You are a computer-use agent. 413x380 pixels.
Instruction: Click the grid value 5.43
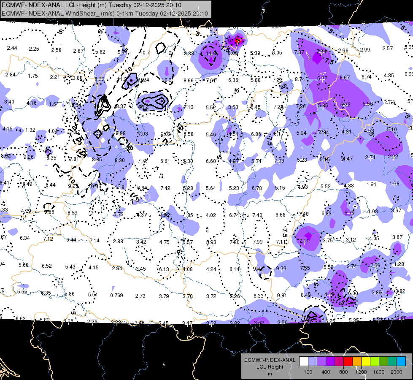coord(70,266)
